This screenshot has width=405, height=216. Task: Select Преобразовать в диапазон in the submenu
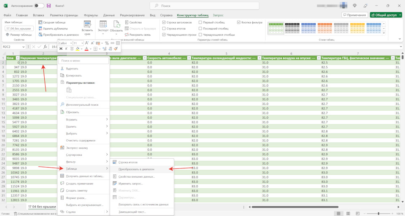(x=136, y=169)
